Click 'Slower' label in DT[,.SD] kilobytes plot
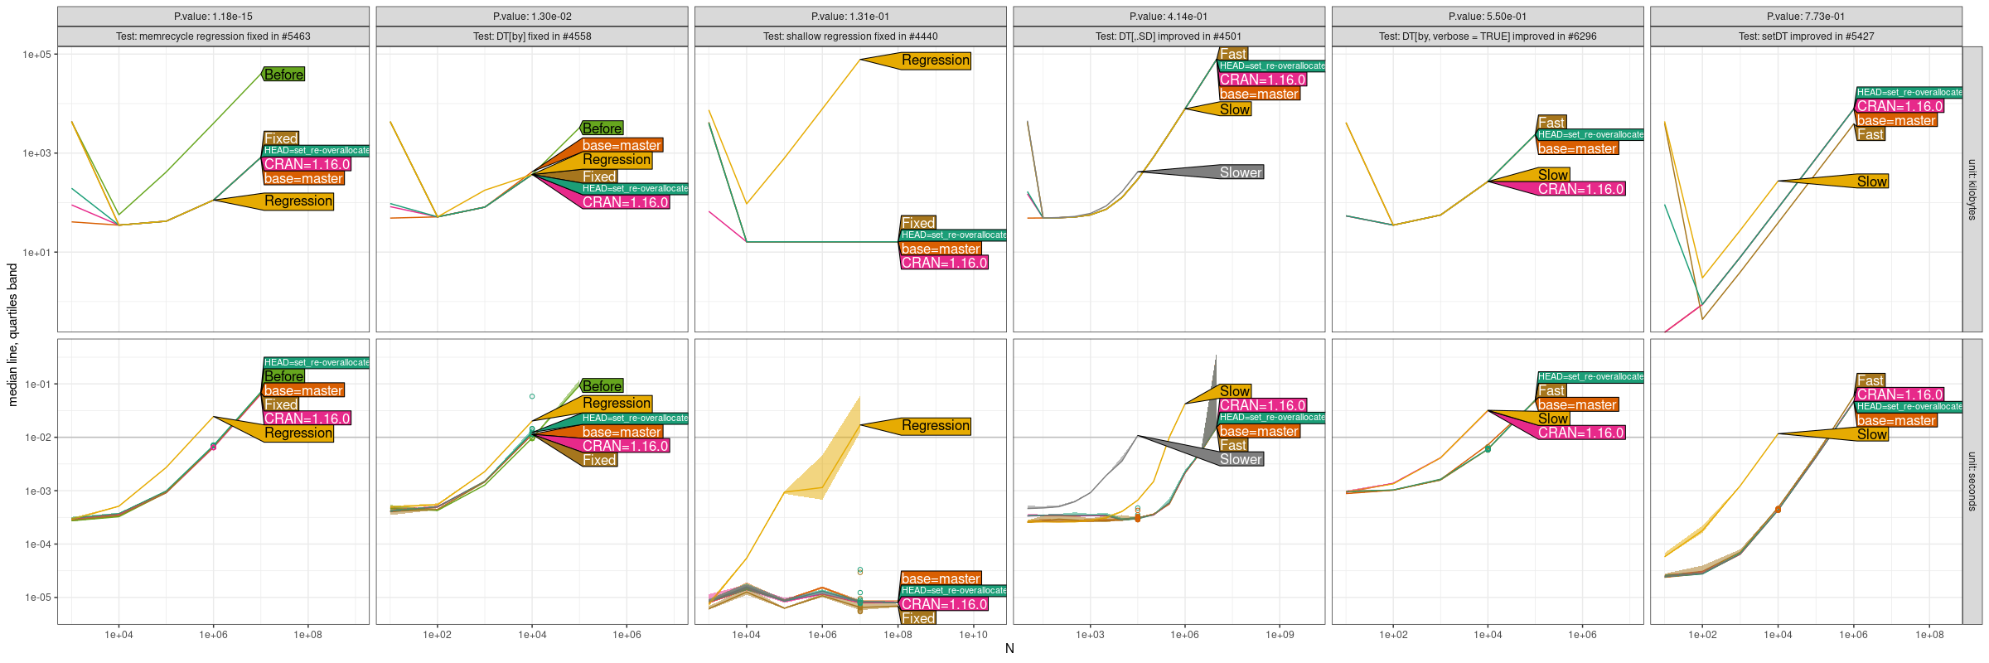Image resolution: width=1989 pixels, height=663 pixels. coord(1241,172)
